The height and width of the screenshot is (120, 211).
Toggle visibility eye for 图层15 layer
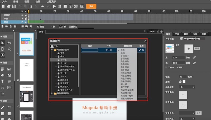22,15
